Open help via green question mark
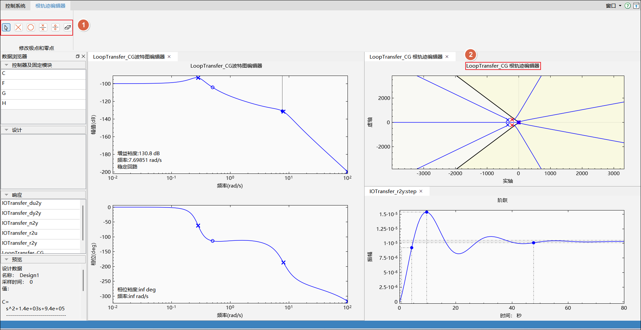641x330 pixels. point(628,6)
